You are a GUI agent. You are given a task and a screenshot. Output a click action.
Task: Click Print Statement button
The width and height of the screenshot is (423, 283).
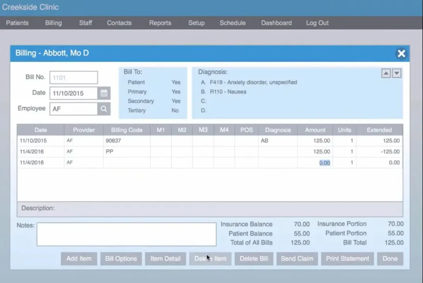click(347, 259)
